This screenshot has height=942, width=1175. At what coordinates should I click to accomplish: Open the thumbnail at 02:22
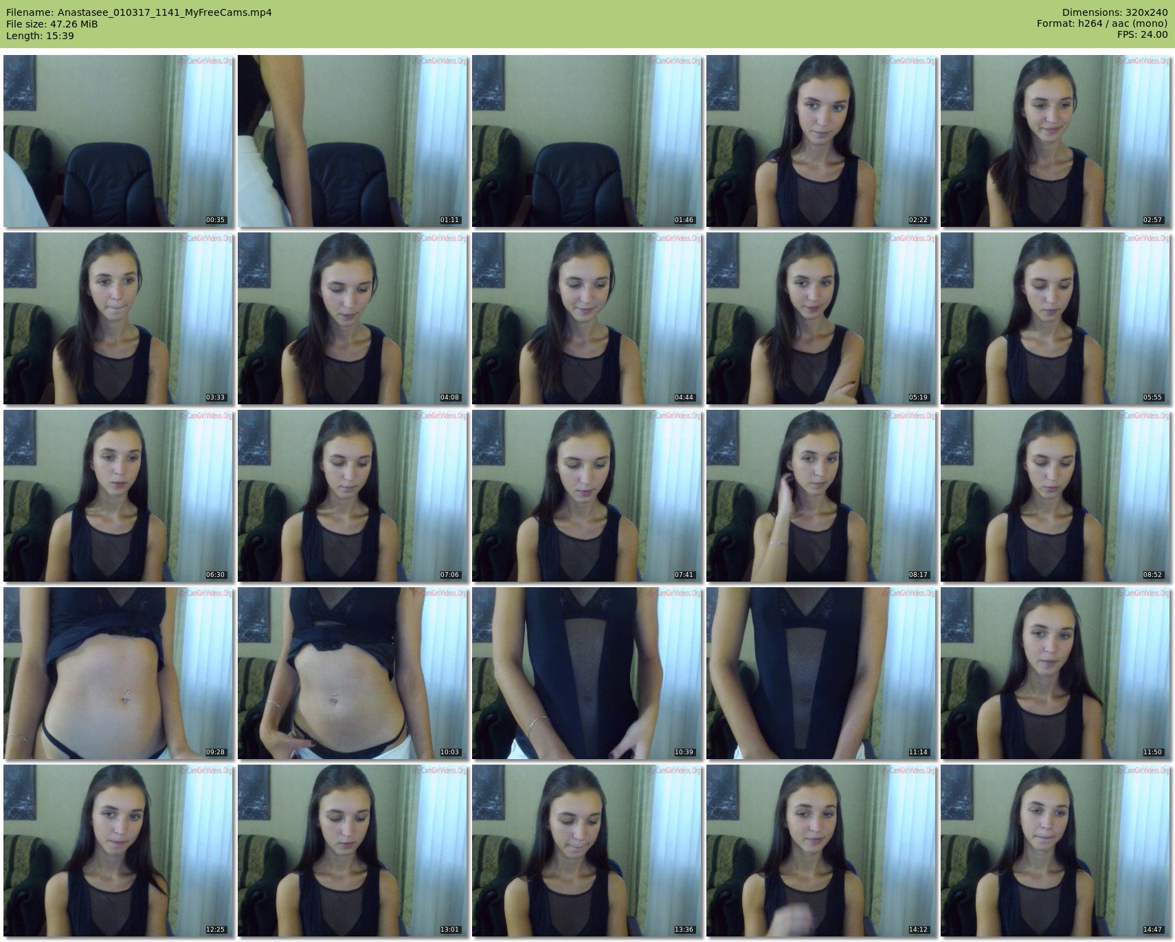click(x=821, y=141)
